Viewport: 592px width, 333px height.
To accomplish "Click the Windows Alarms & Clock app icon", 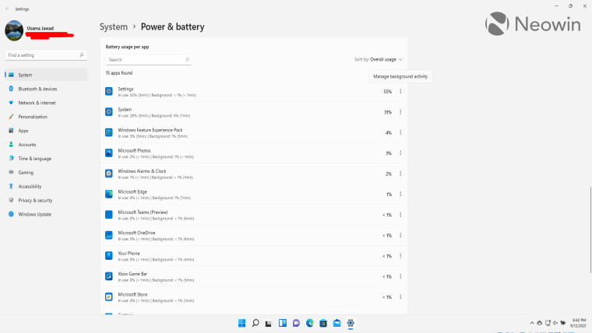I will click(109, 174).
